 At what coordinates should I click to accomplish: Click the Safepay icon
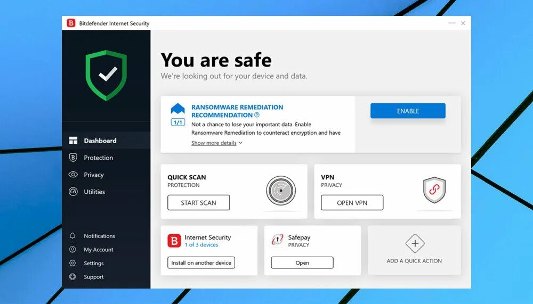pos(277,240)
